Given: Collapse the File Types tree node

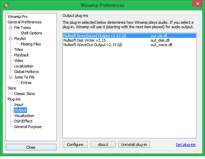Looking at the screenshot, I should [10, 28].
